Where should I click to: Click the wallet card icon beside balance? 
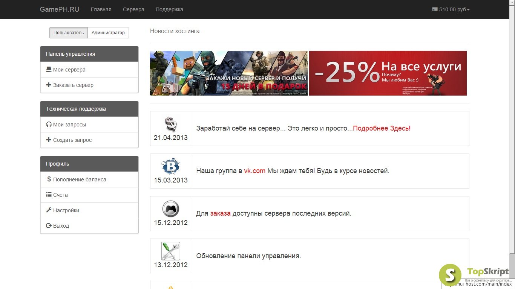[435, 9]
